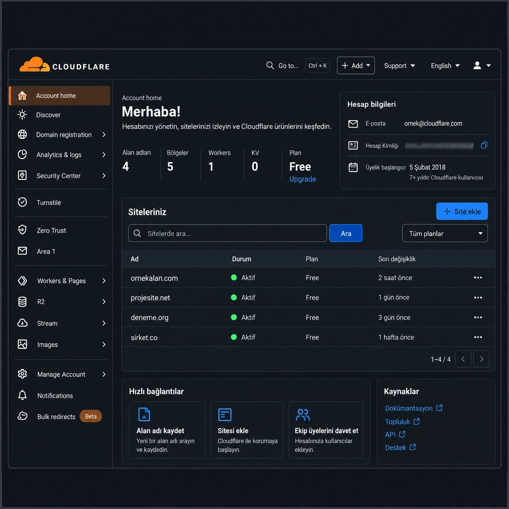This screenshot has height=509, width=509.
Task: Click the Turnstile checkmark icon
Action: click(x=22, y=202)
